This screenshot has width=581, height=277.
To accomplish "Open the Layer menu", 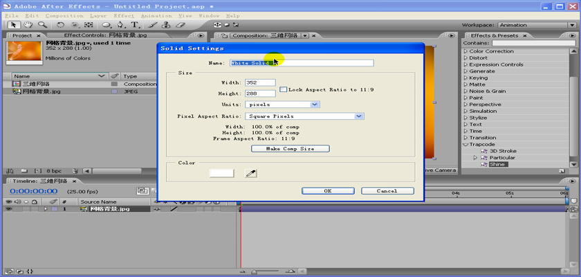I will point(97,16).
